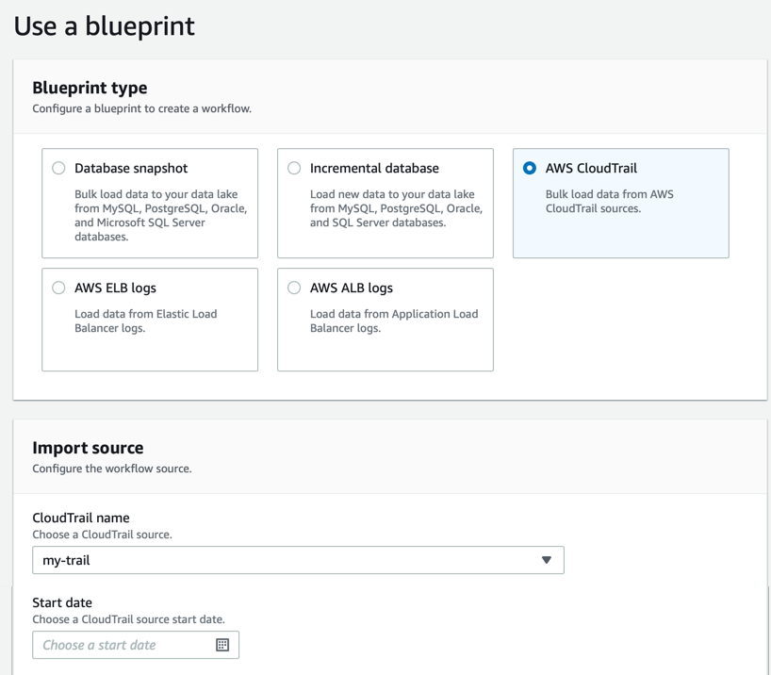Click the selected AWS CloudTrail radio button
Viewport: 771px width, 675px height.
[530, 168]
